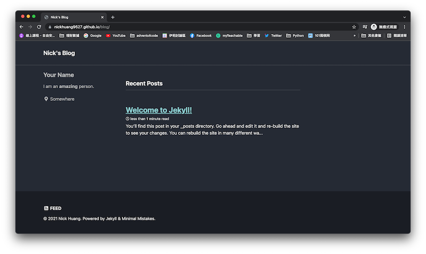Maximize the window with the green button

(x=34, y=16)
